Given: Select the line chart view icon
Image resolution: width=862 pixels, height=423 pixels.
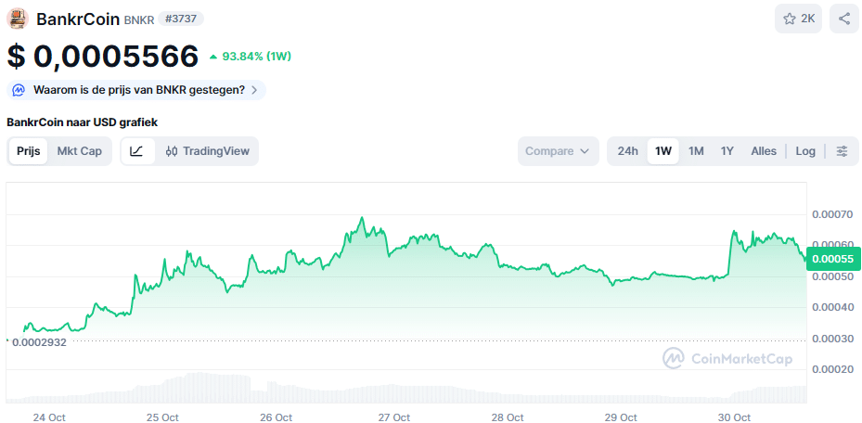Looking at the screenshot, I should point(137,151).
